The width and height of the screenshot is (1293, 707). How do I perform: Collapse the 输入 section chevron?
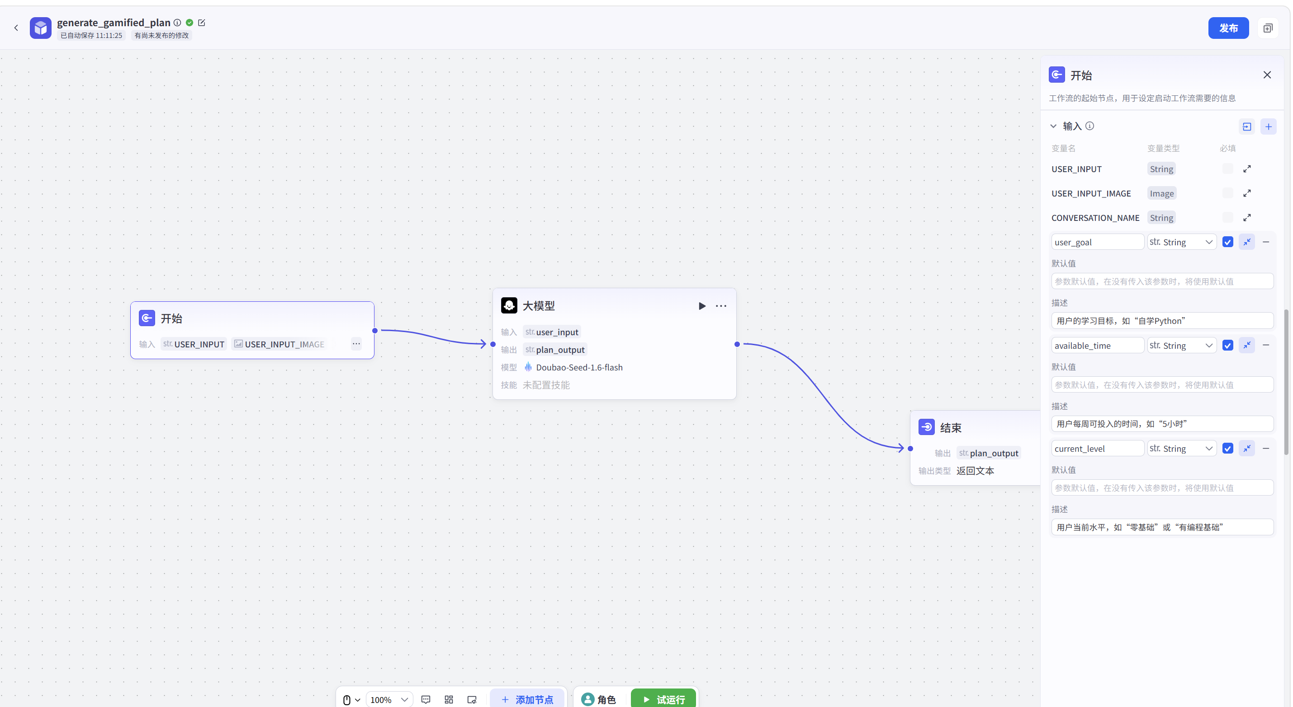(1053, 126)
